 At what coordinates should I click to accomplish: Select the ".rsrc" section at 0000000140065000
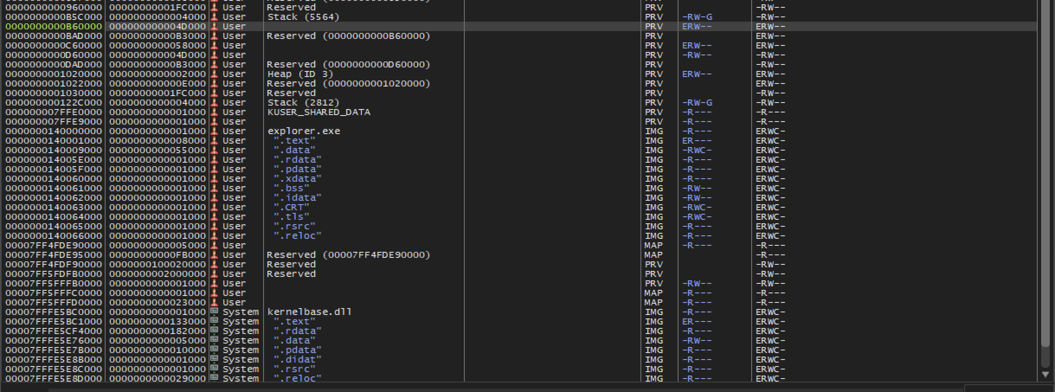coord(294,226)
